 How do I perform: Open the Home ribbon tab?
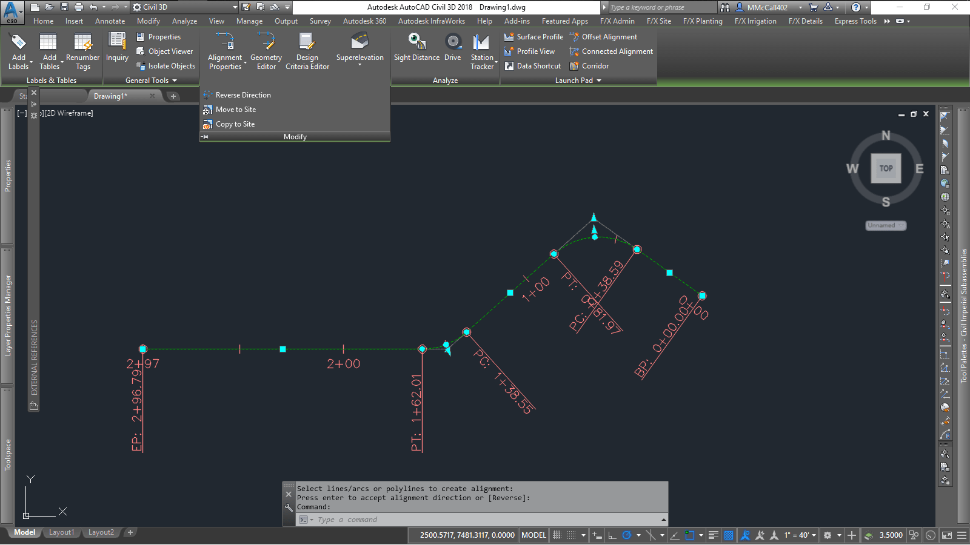(x=44, y=21)
